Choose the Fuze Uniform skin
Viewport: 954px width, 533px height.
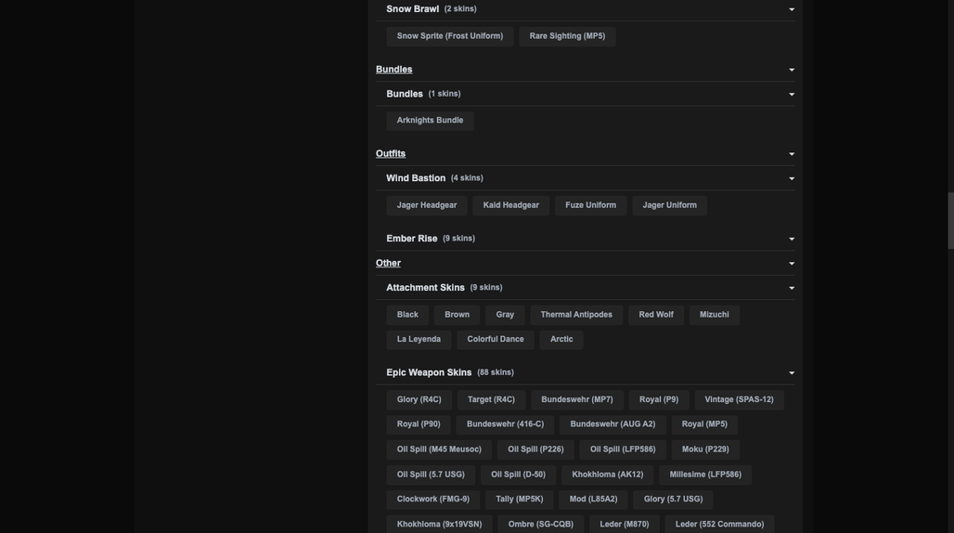click(x=591, y=205)
